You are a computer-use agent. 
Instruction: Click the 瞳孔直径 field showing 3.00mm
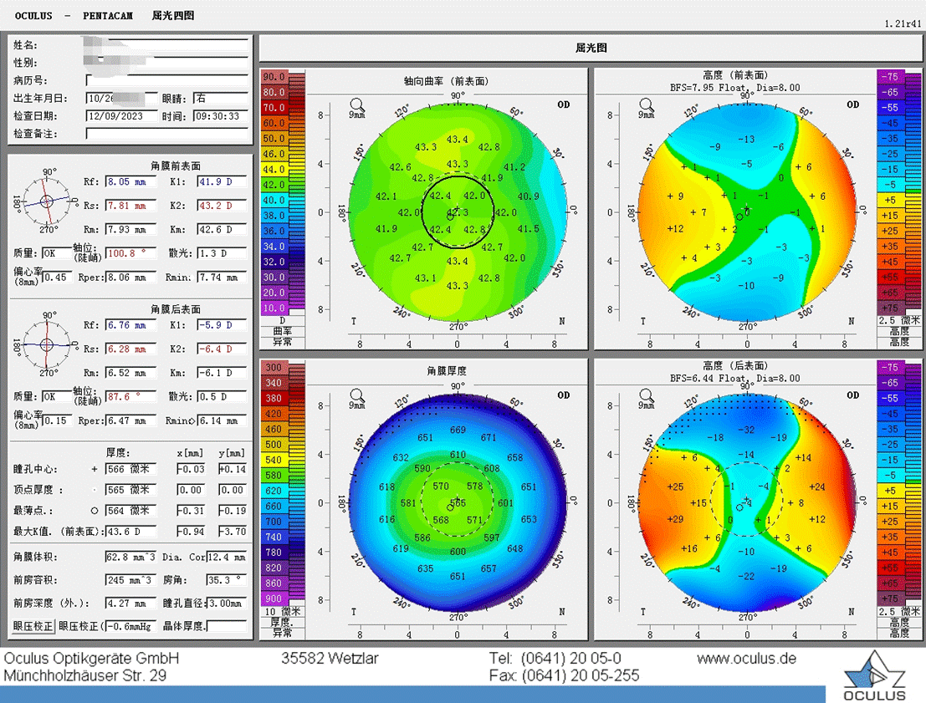point(226,604)
